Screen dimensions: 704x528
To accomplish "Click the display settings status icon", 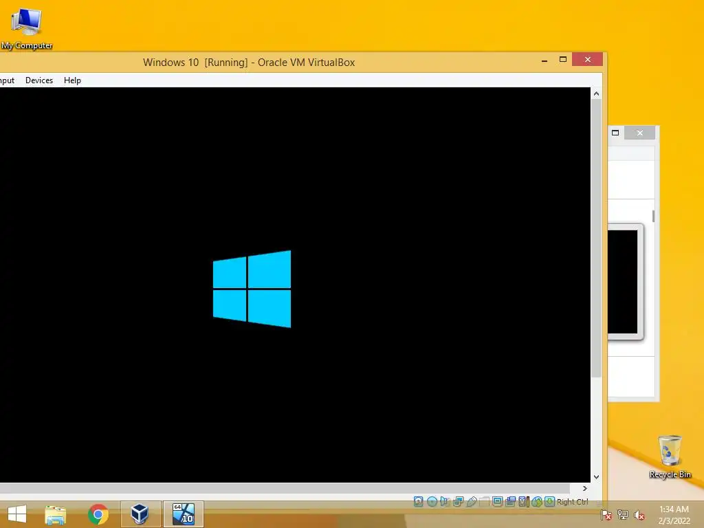I will (x=498, y=501).
